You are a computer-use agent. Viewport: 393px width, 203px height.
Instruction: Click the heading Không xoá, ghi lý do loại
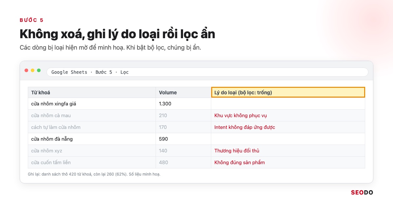tap(117, 34)
